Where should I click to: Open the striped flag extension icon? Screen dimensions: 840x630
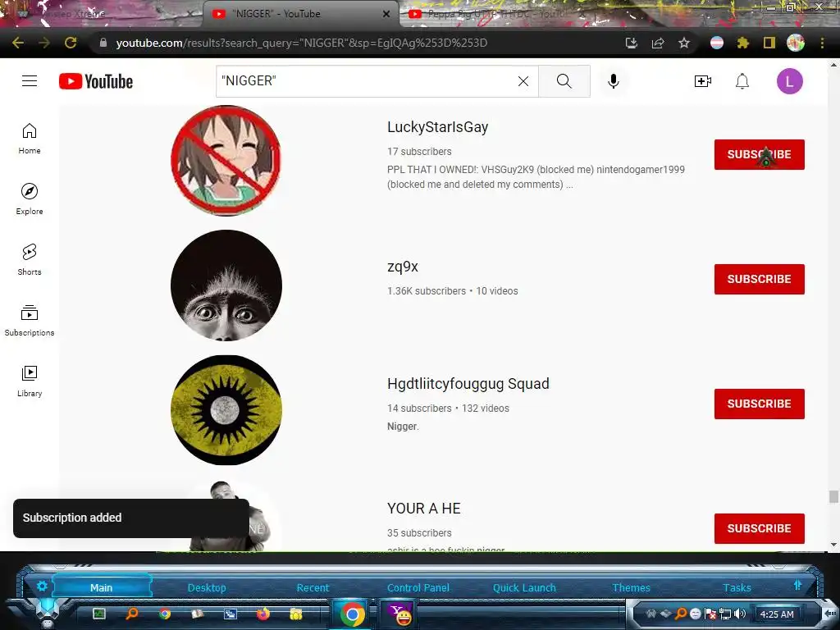click(717, 43)
